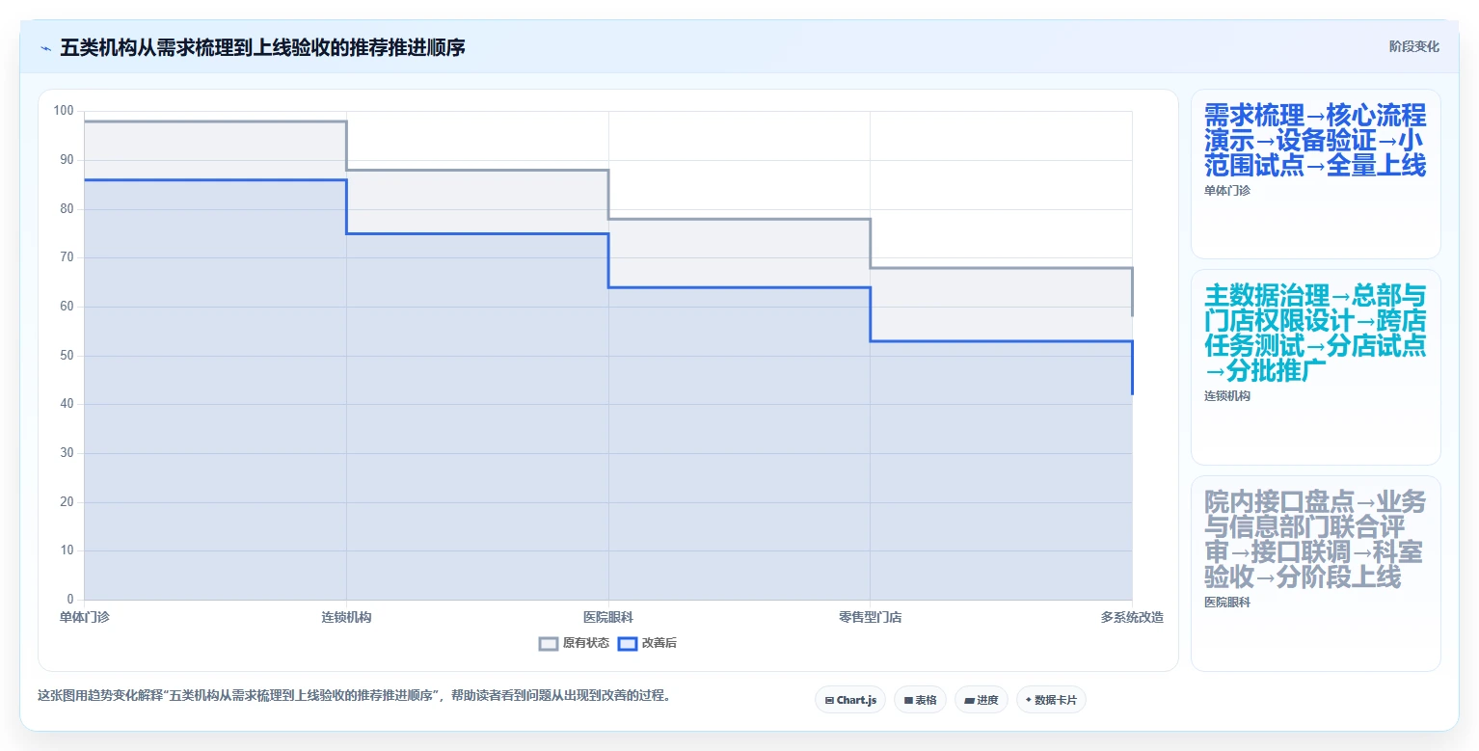Click the 阶段变化 label in header
This screenshot has width=1479, height=751.
point(1413,47)
